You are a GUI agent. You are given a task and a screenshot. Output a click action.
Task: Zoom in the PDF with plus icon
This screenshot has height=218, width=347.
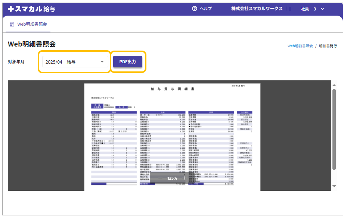point(184,178)
